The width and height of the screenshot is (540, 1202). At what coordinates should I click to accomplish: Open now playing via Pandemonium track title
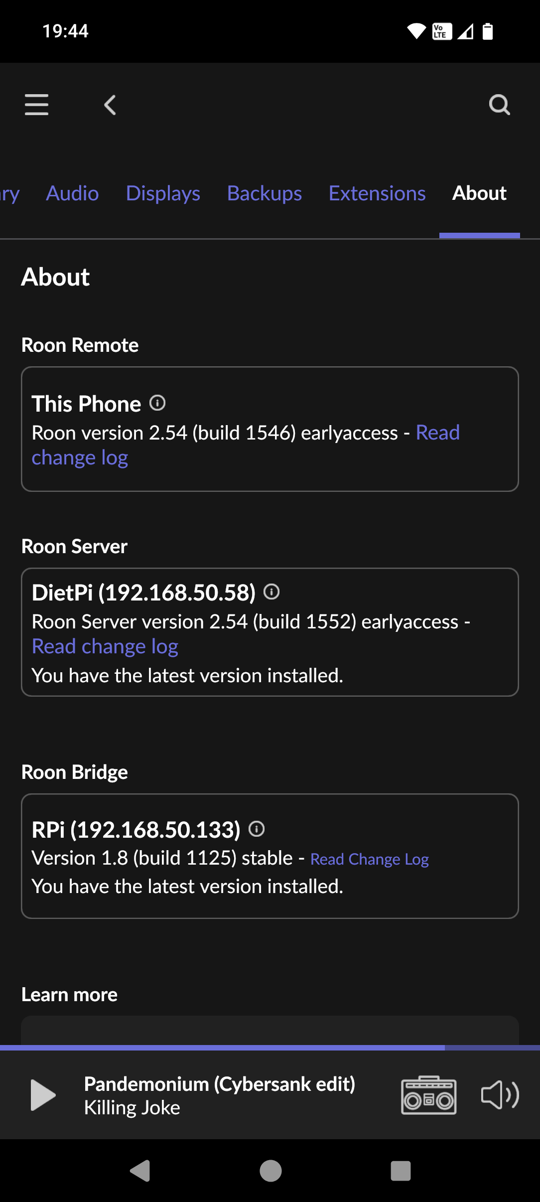219,1084
